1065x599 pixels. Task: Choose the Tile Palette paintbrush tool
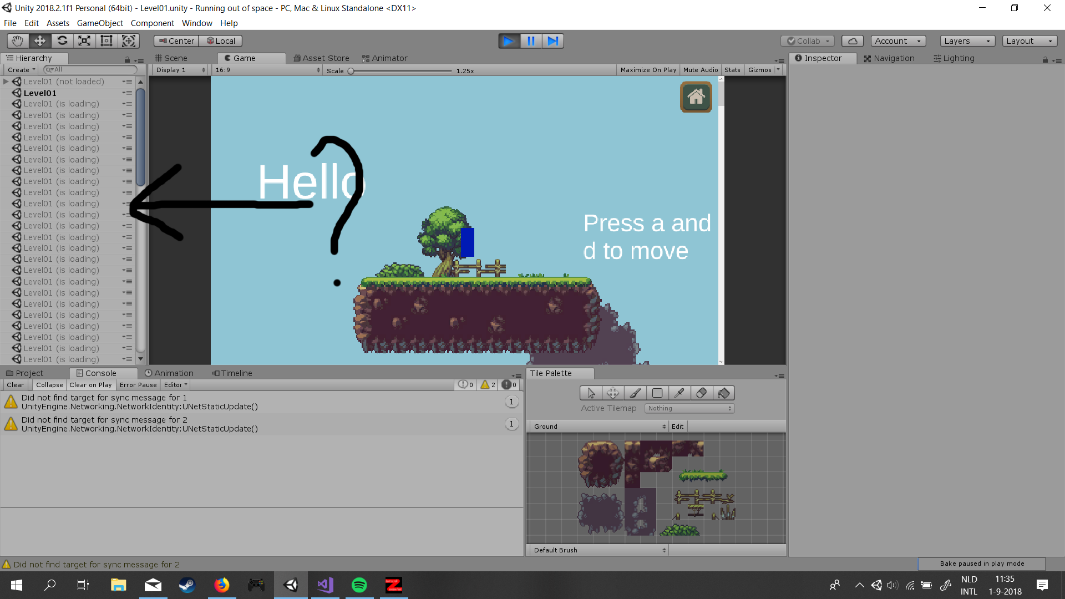[x=635, y=393]
